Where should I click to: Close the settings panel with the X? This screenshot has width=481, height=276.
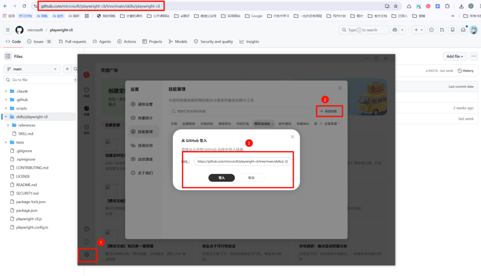tap(340, 88)
